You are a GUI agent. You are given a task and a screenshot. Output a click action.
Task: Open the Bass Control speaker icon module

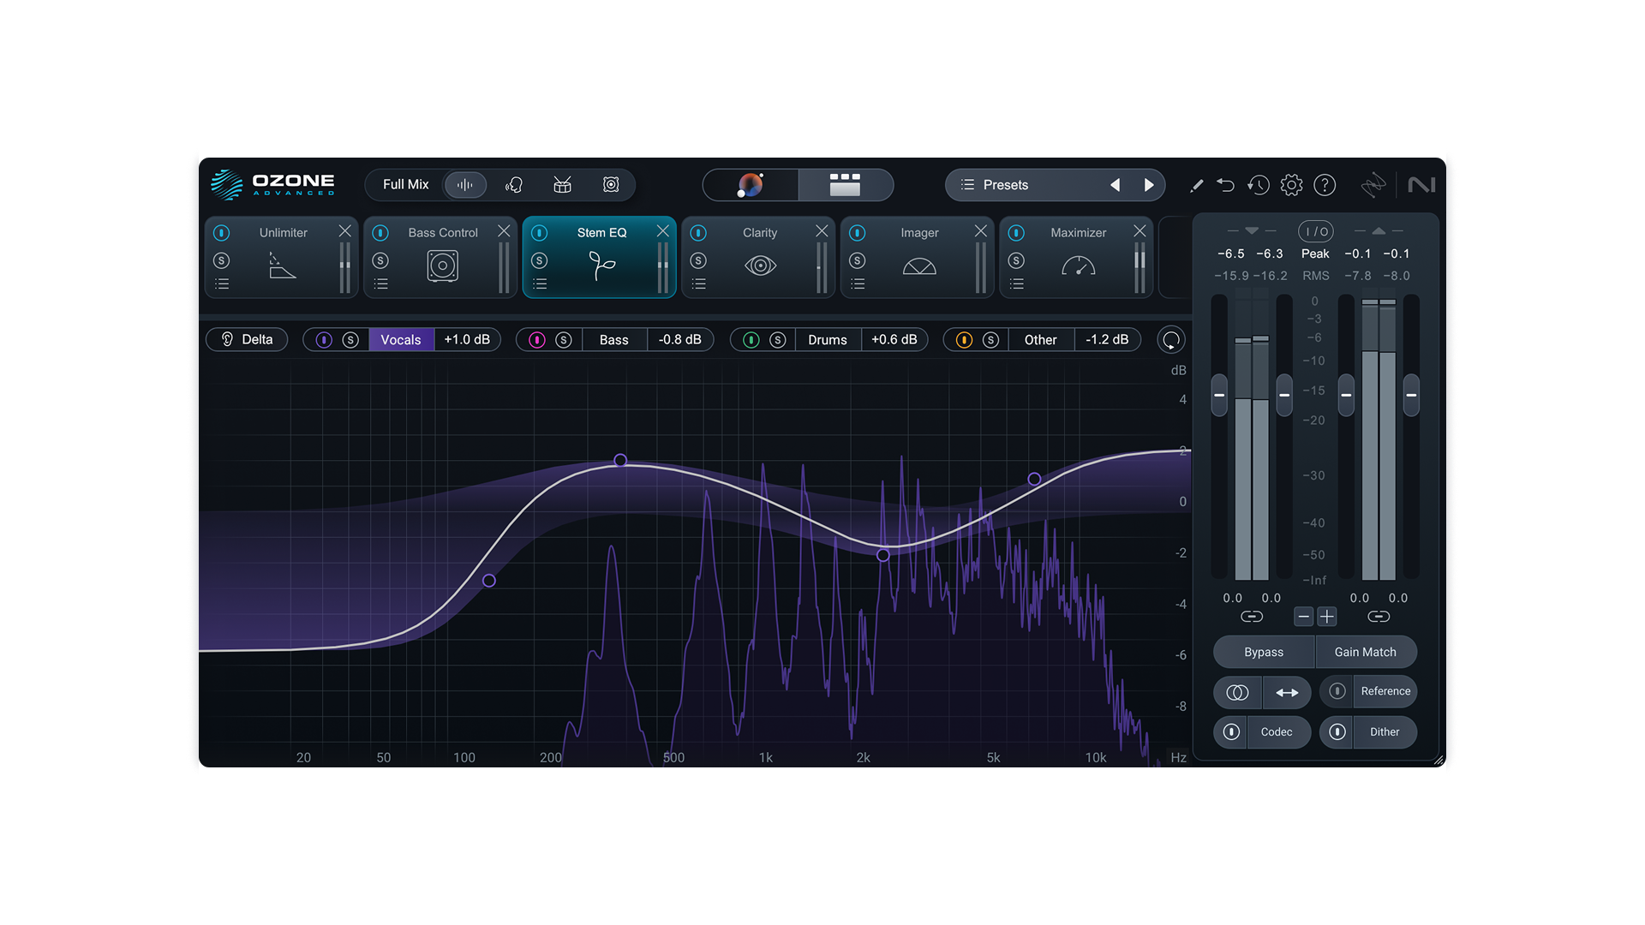441,266
